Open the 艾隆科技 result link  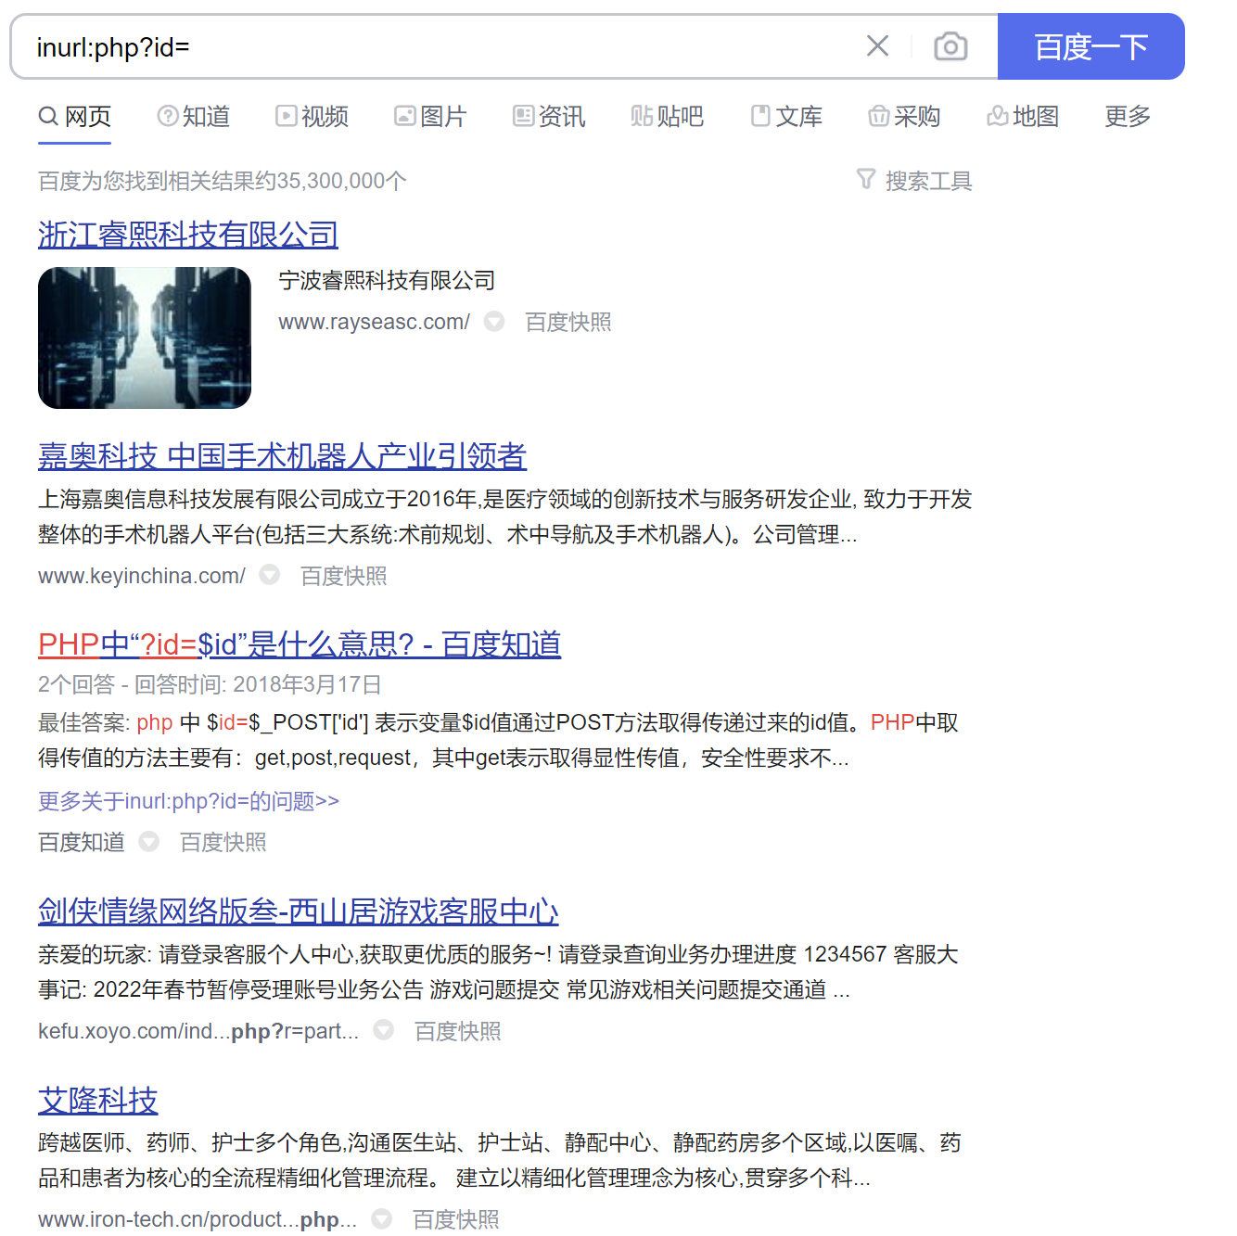point(98,1101)
